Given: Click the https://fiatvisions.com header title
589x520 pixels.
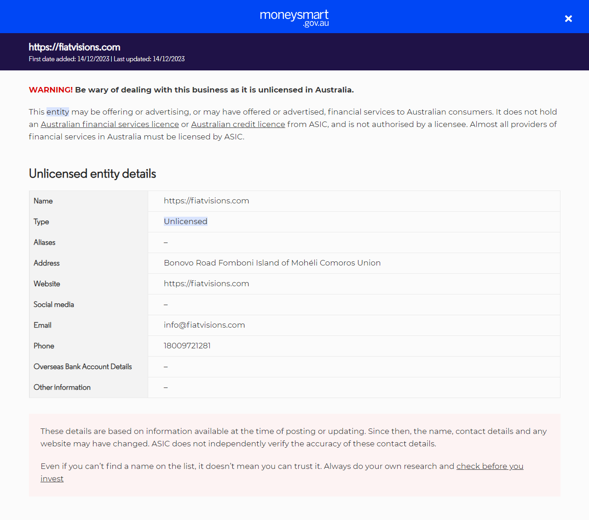Looking at the screenshot, I should (75, 47).
